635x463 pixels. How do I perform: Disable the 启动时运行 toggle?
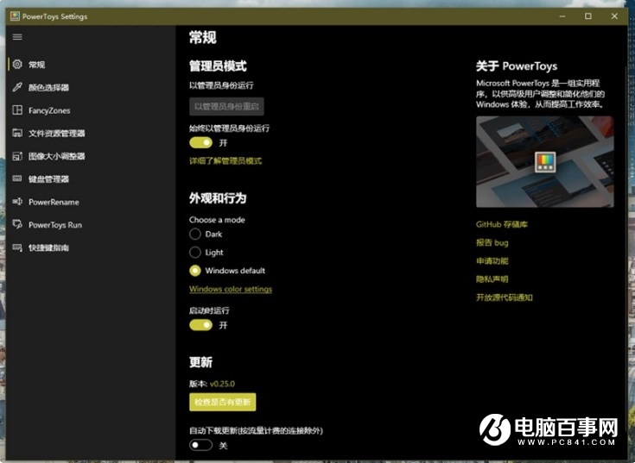[x=200, y=325]
